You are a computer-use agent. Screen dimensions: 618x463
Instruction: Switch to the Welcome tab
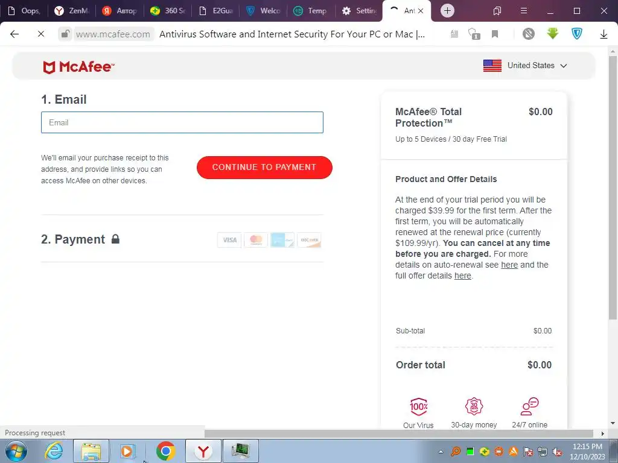tap(264, 11)
